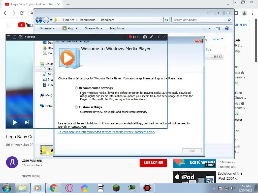258x193 pixels.
Task: Collapse the Bandicam bar with double chevron
Action: click(x=158, y=37)
